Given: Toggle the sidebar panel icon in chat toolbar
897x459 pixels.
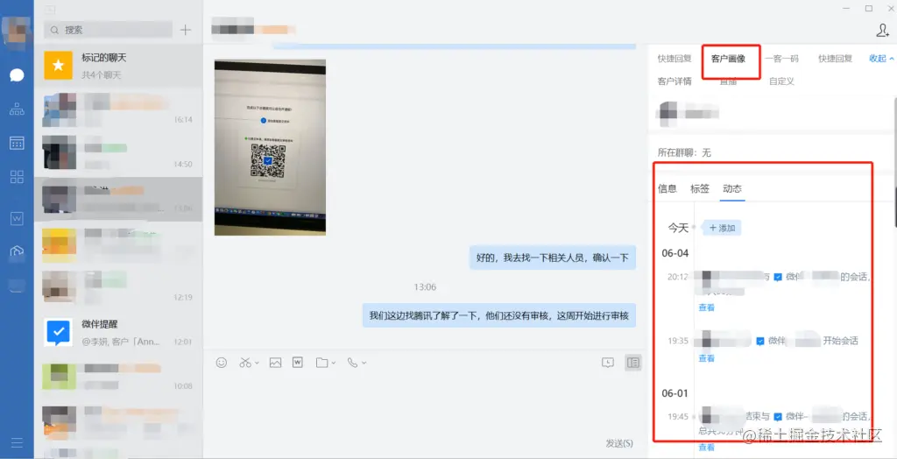Looking at the screenshot, I should (632, 363).
